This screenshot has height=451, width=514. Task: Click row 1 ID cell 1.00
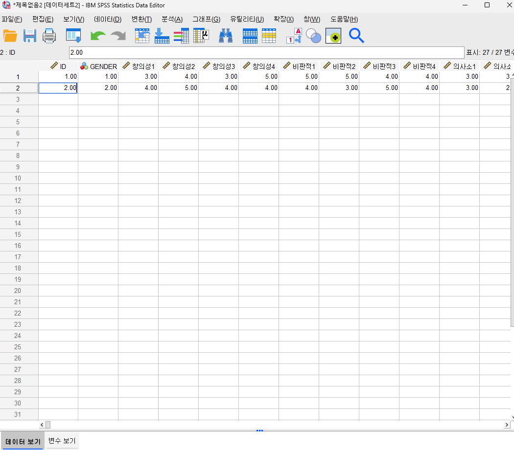point(58,77)
